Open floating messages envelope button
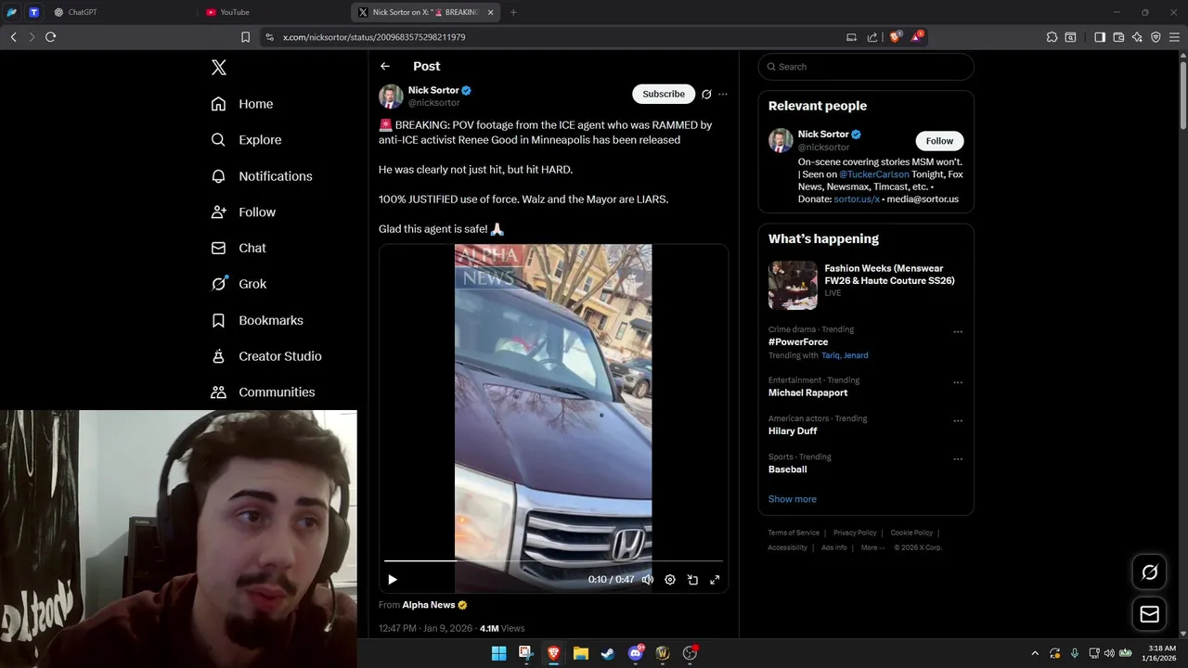Screen dimensions: 1188x668 (x=1149, y=614)
